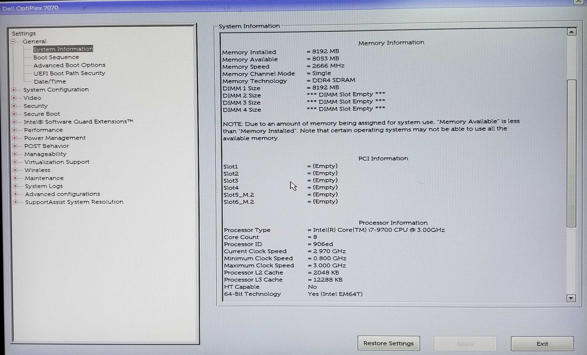Open the Date/Time settings
The image size is (587, 355).
(49, 81)
